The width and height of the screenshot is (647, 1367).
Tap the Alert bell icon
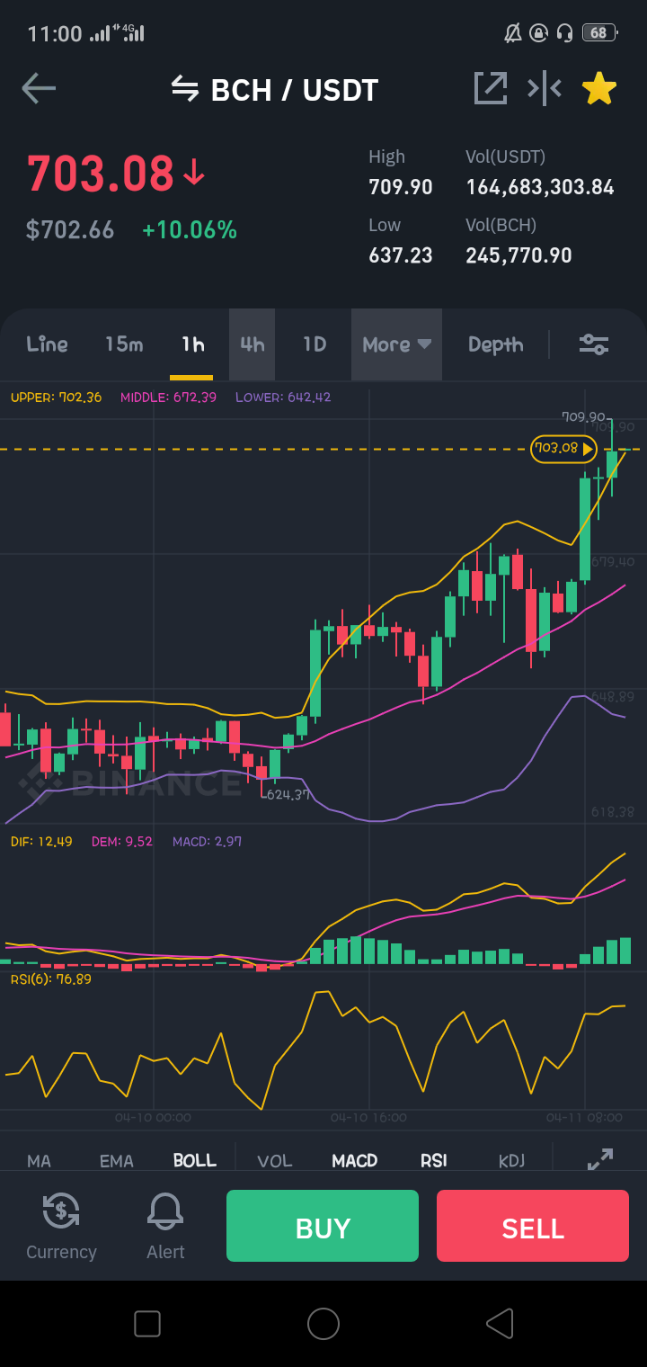pyautogui.click(x=165, y=1211)
